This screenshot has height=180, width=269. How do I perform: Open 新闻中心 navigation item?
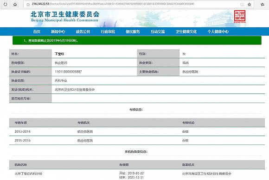(x=58, y=31)
